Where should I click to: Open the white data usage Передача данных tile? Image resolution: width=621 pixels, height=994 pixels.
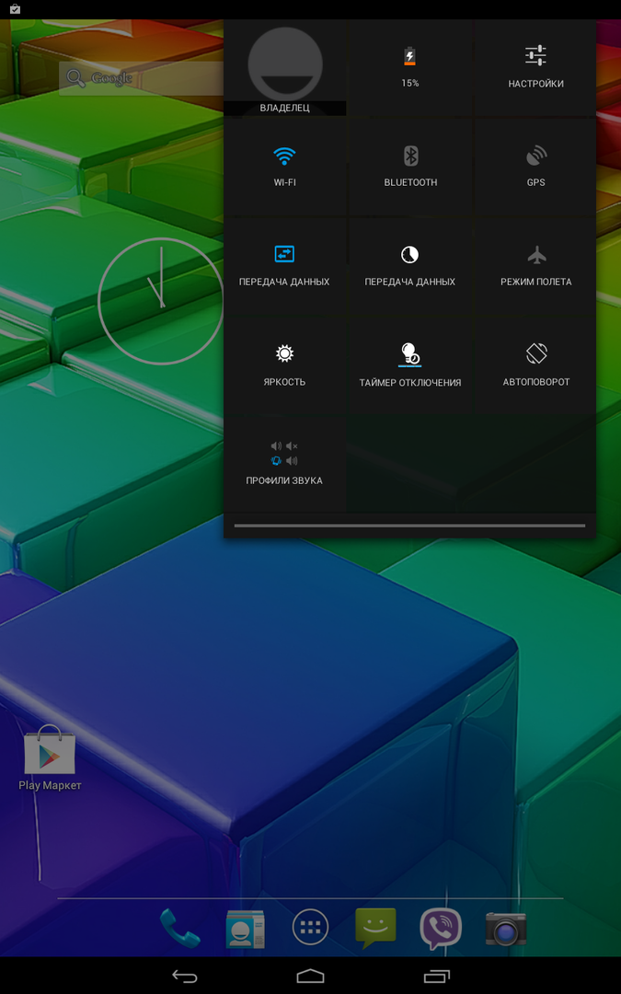410,266
